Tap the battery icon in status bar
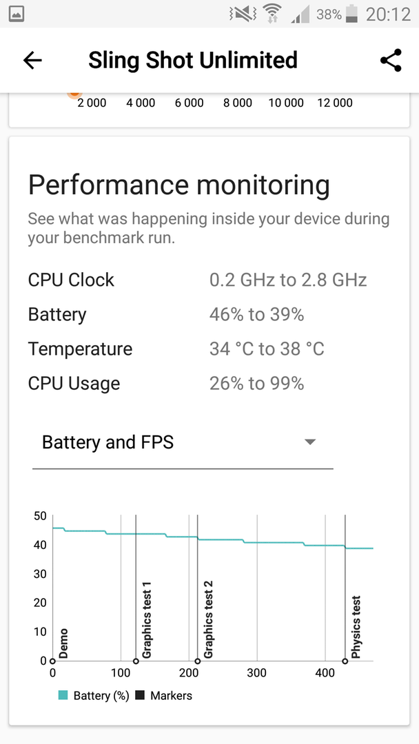This screenshot has height=744, width=419. click(351, 14)
